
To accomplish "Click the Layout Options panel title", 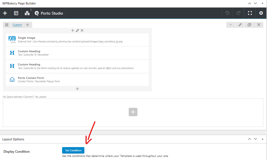I will click(13, 139).
